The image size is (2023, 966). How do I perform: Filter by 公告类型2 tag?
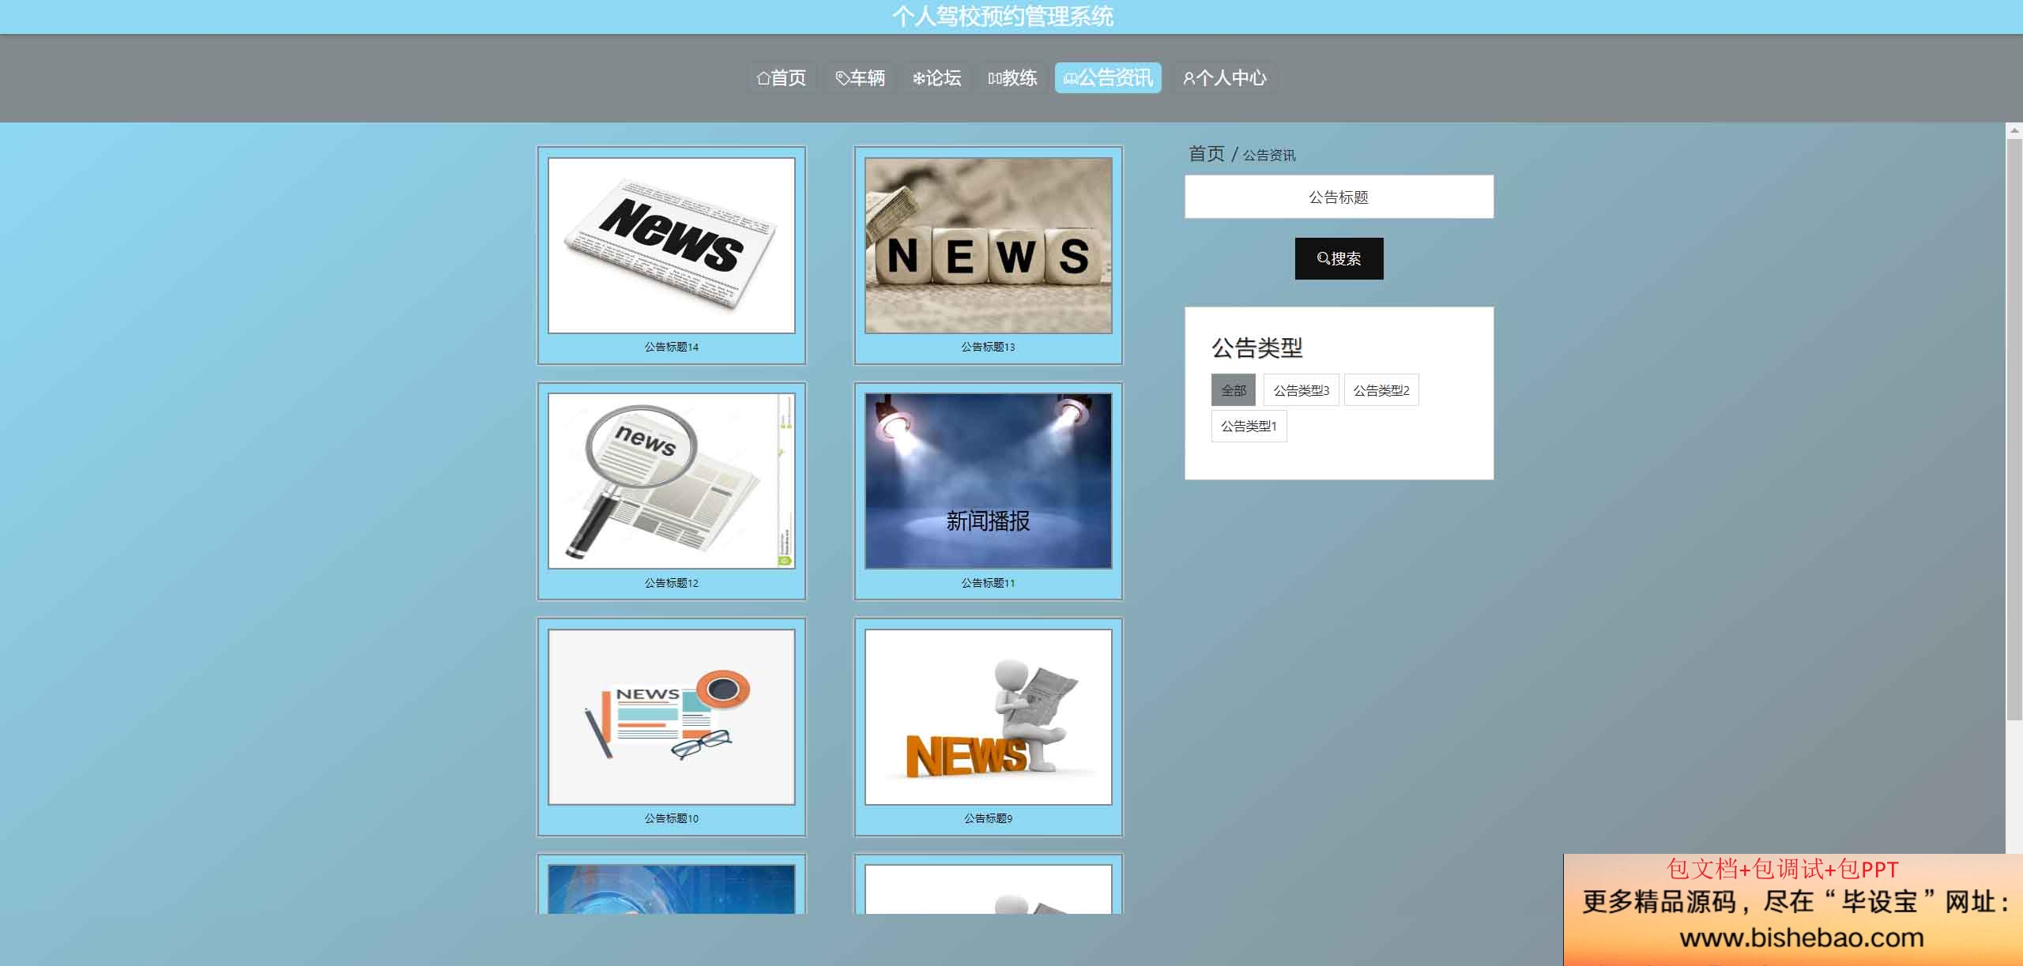coord(1381,390)
